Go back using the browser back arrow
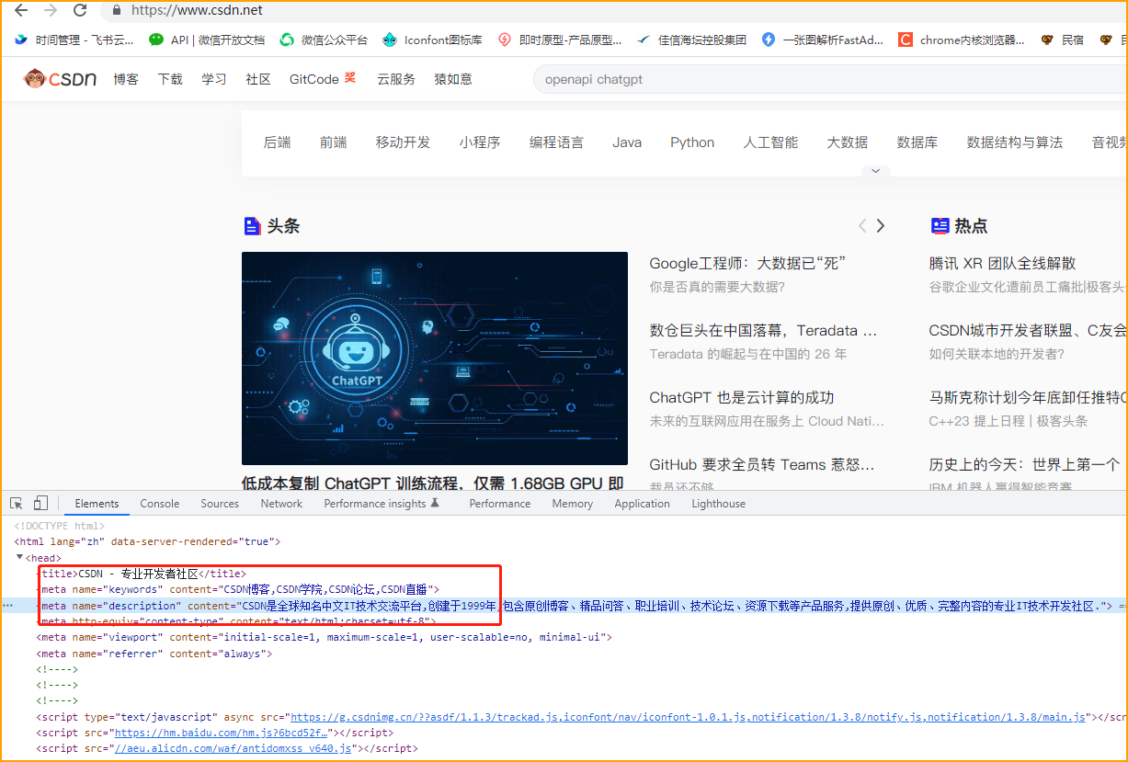The height and width of the screenshot is (762, 1128). coord(21,10)
